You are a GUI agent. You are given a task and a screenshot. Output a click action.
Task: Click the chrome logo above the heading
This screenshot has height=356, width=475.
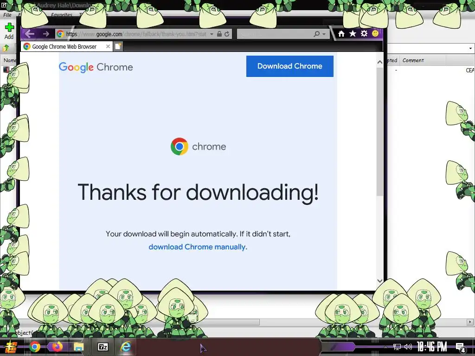pos(199,146)
